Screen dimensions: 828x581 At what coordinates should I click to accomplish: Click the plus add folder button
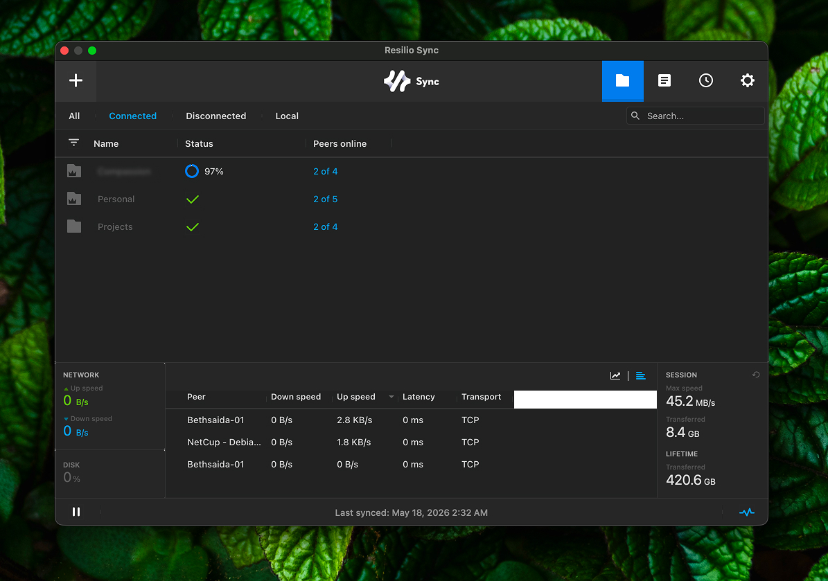(x=76, y=80)
